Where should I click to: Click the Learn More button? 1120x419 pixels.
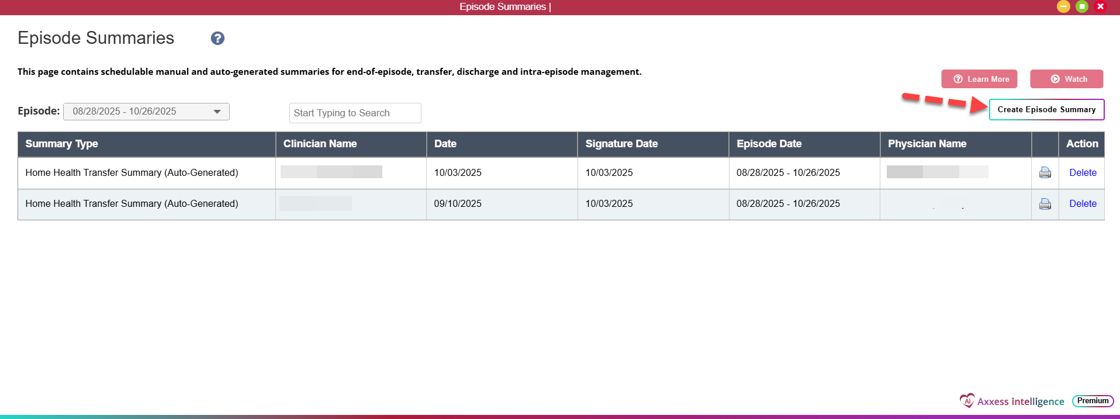tap(979, 79)
